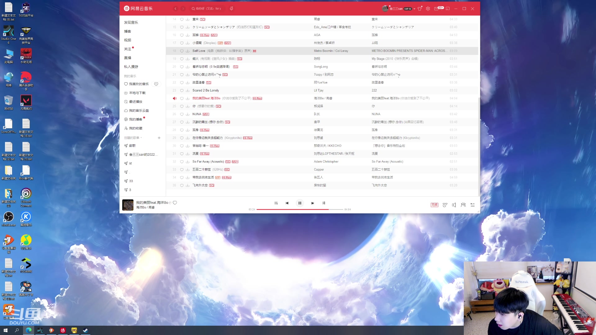This screenshot has width=596, height=335.
Task: Open the skin theme shirt icon
Action: [x=420, y=9]
